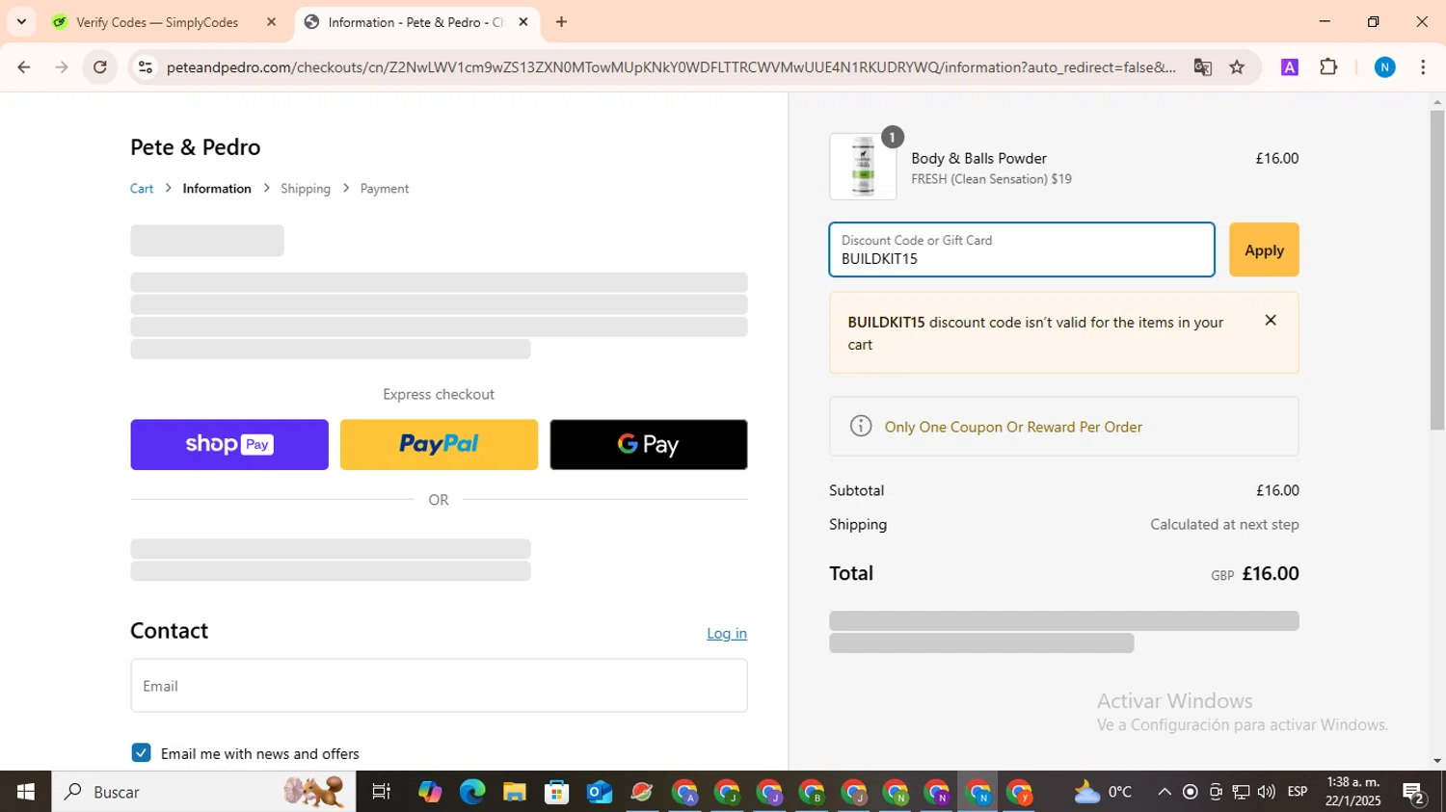1446x812 pixels.
Task: Reload the checkout page
Action: (x=100, y=66)
